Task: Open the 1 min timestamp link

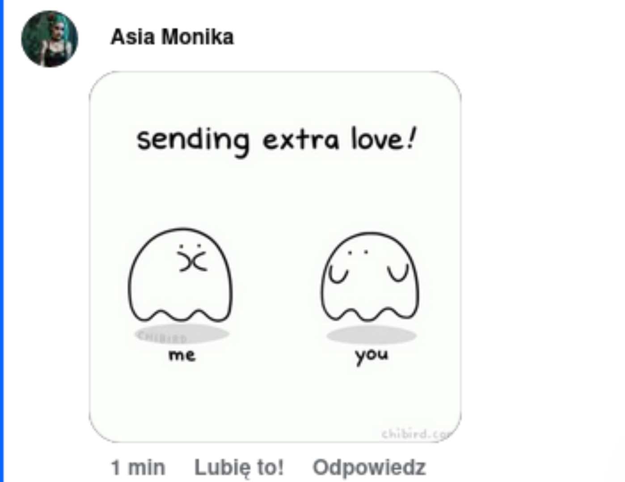Action: [138, 468]
